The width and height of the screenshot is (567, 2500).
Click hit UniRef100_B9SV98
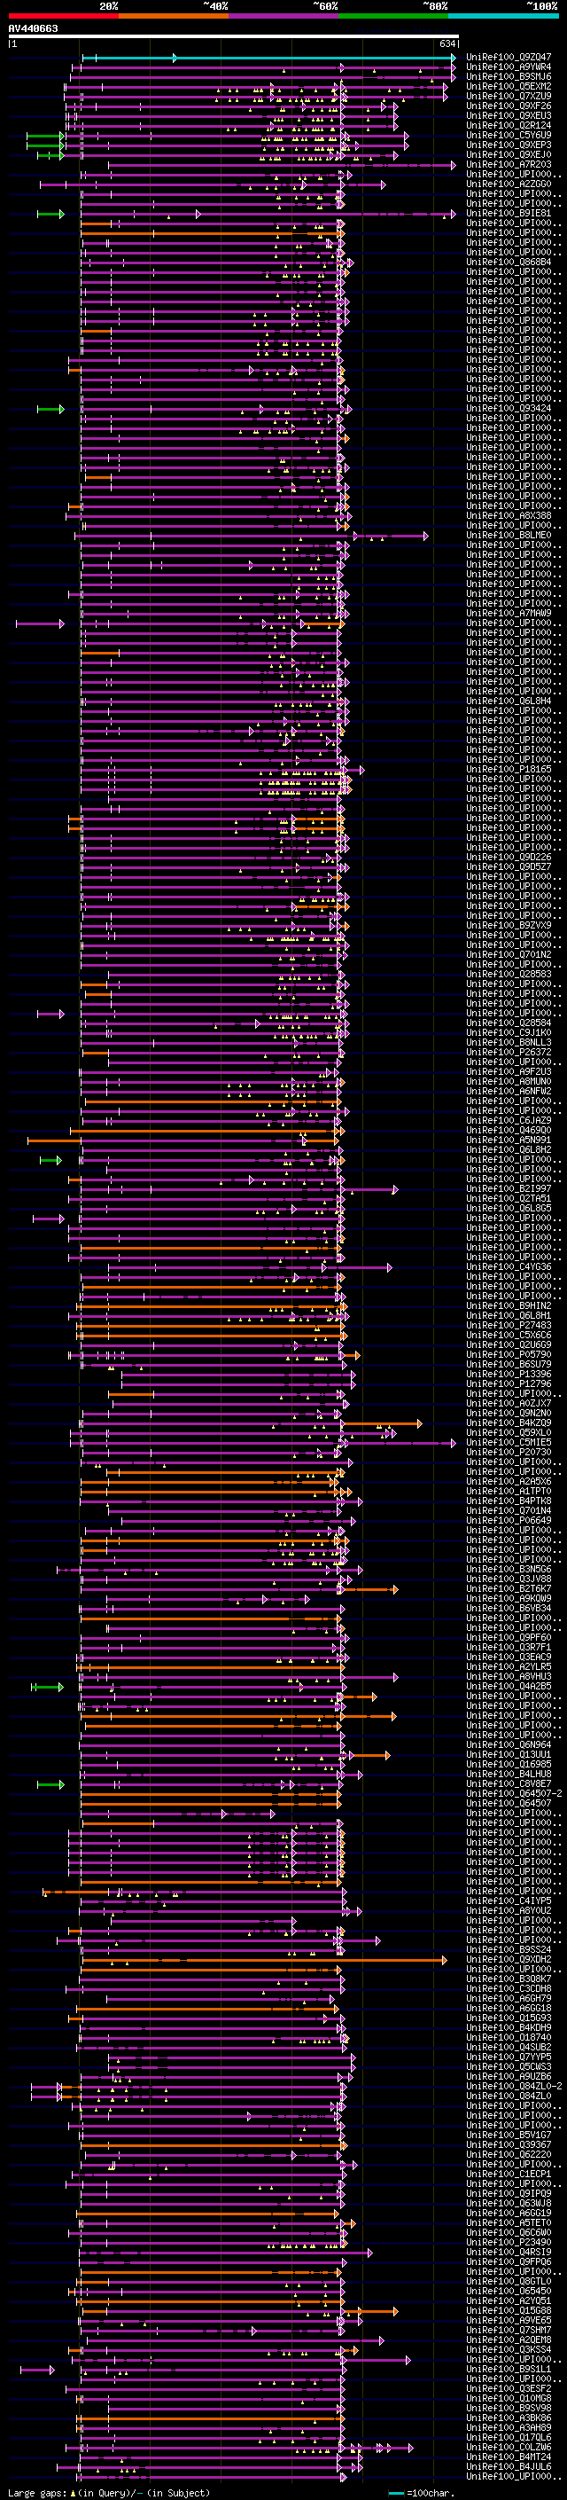tap(509, 2408)
